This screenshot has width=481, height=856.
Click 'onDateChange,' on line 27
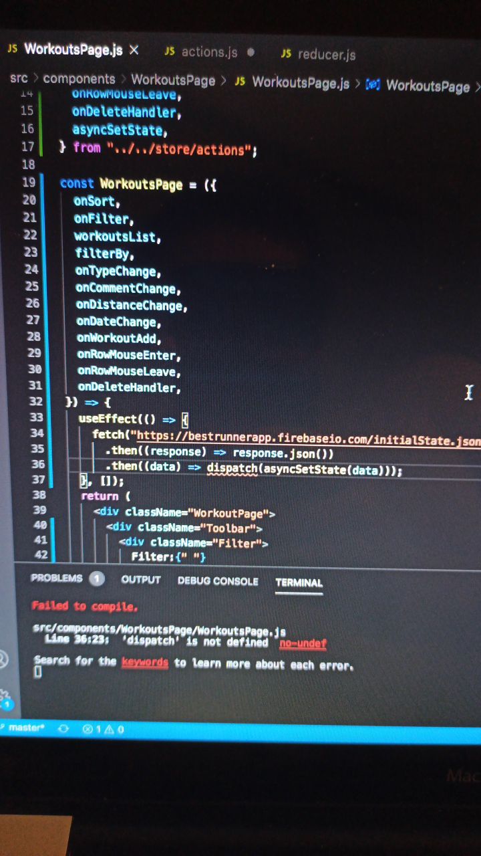pos(119,322)
